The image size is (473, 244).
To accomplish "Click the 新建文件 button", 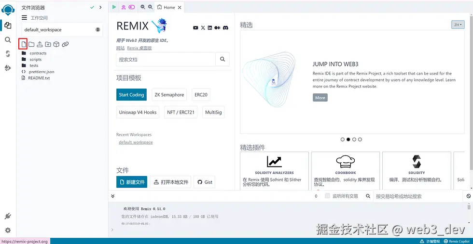I will point(132,182).
